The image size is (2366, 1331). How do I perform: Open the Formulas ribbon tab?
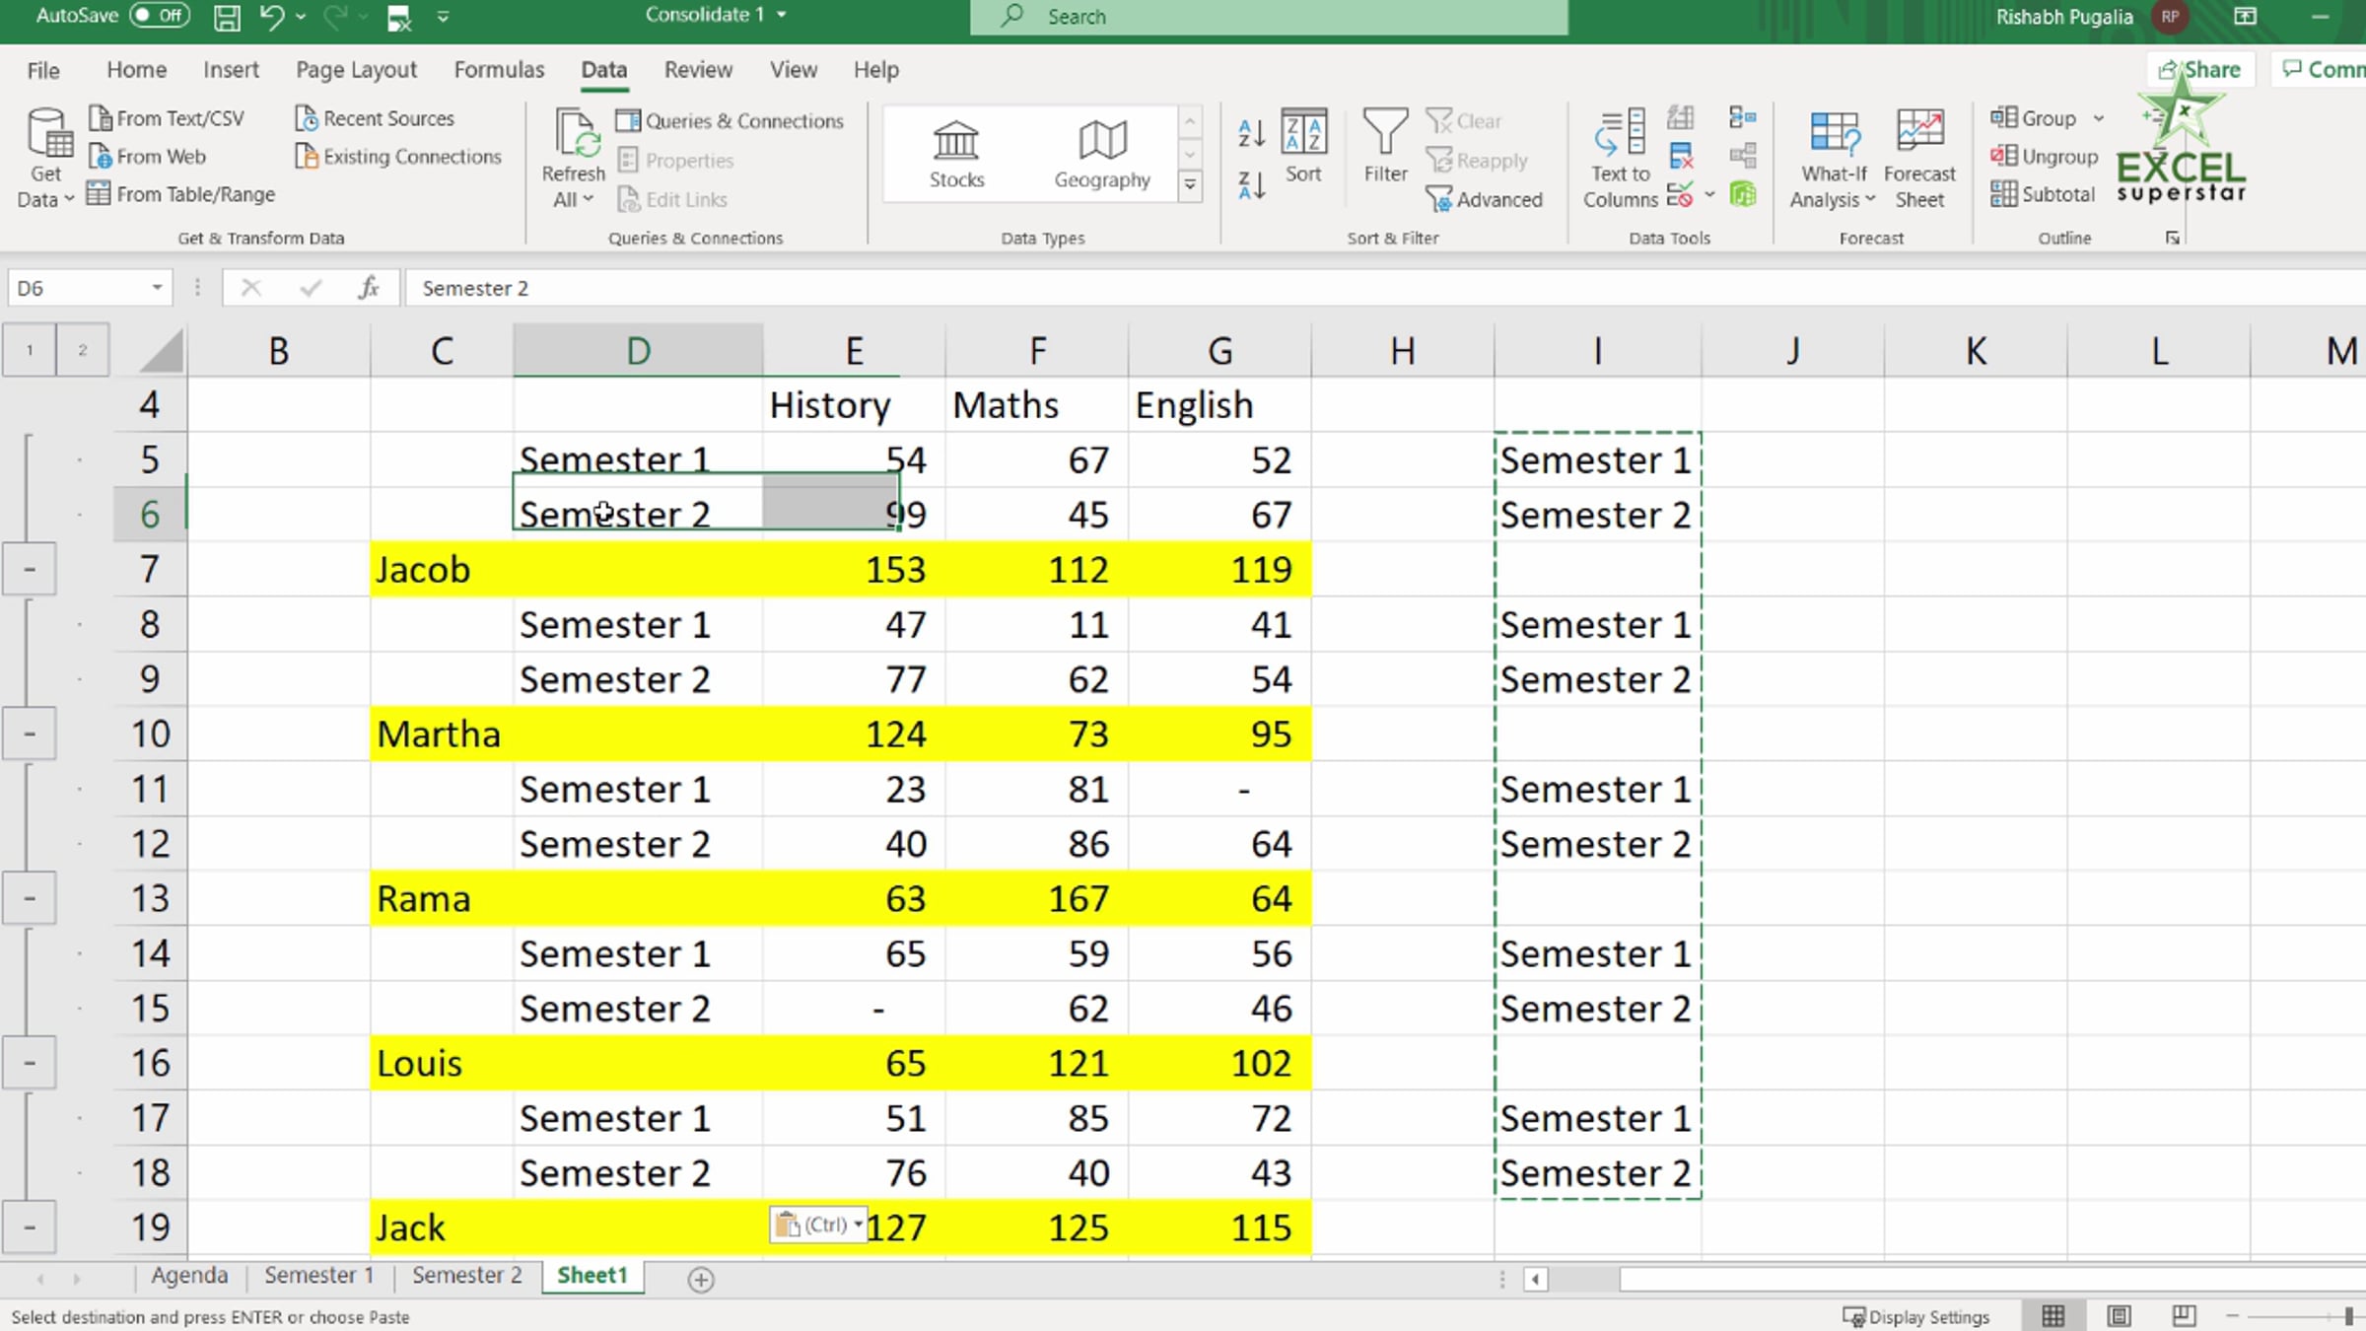(498, 70)
